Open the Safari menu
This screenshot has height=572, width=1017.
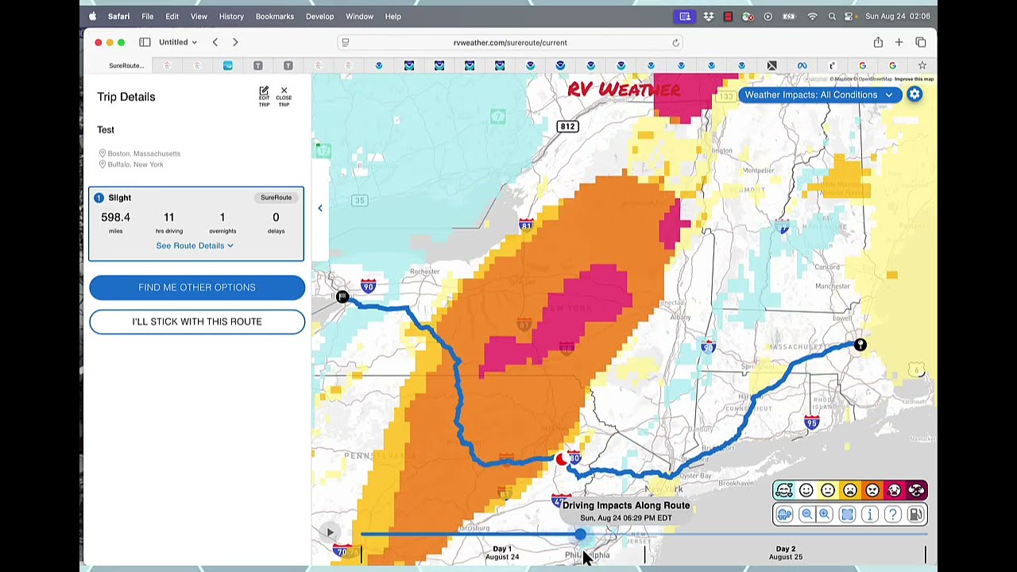[x=118, y=16]
